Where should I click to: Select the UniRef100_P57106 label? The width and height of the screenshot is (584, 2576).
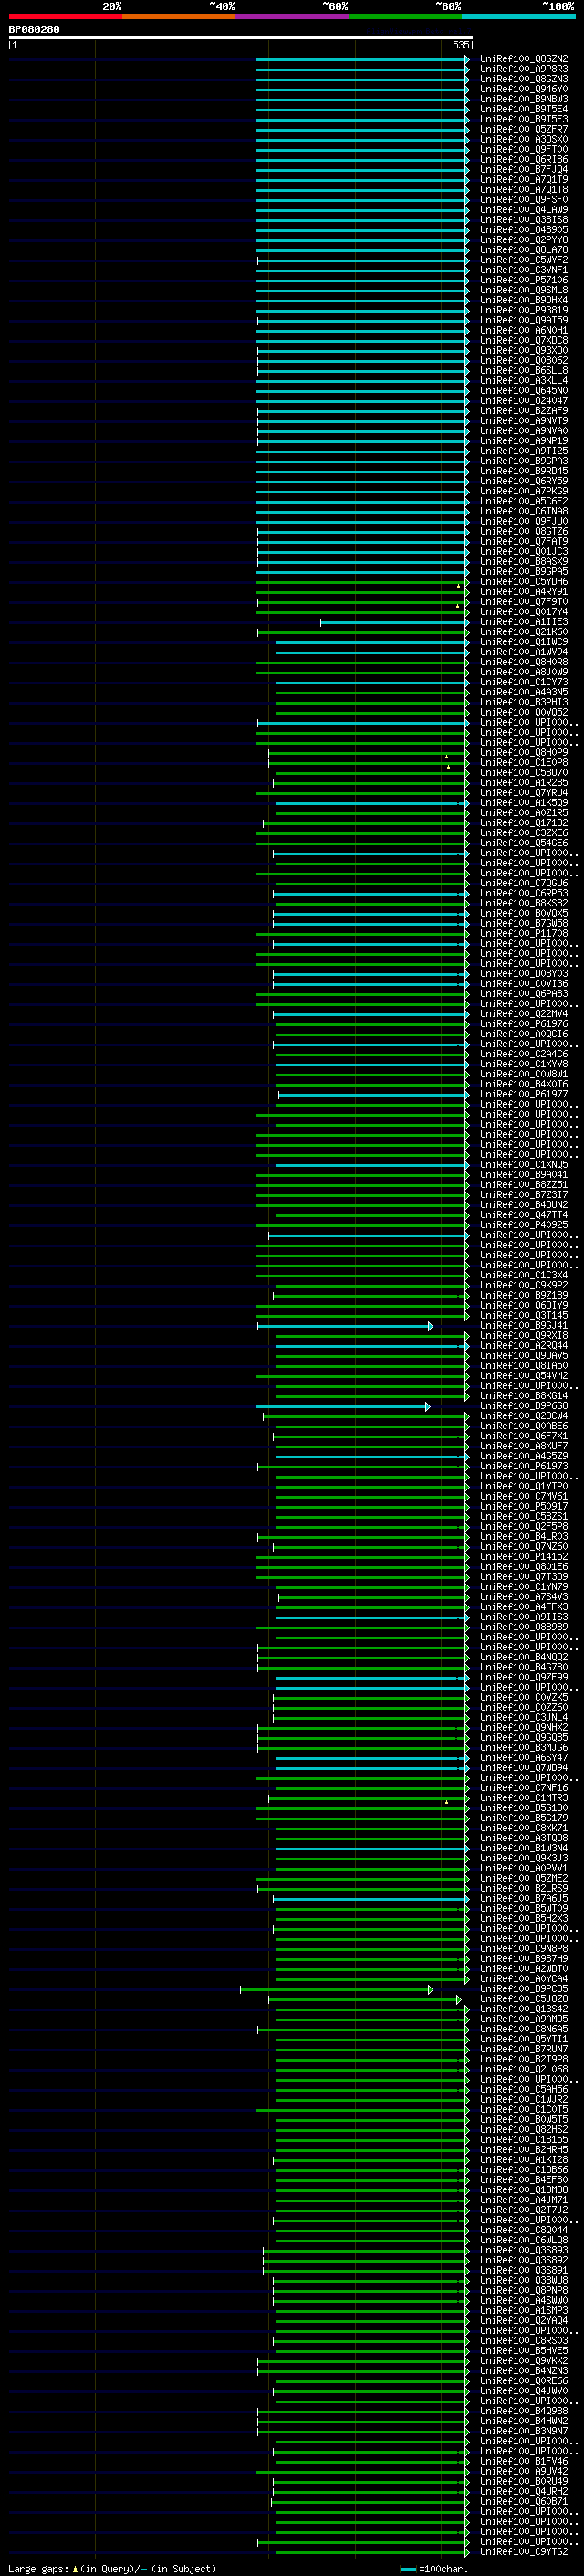tap(524, 280)
